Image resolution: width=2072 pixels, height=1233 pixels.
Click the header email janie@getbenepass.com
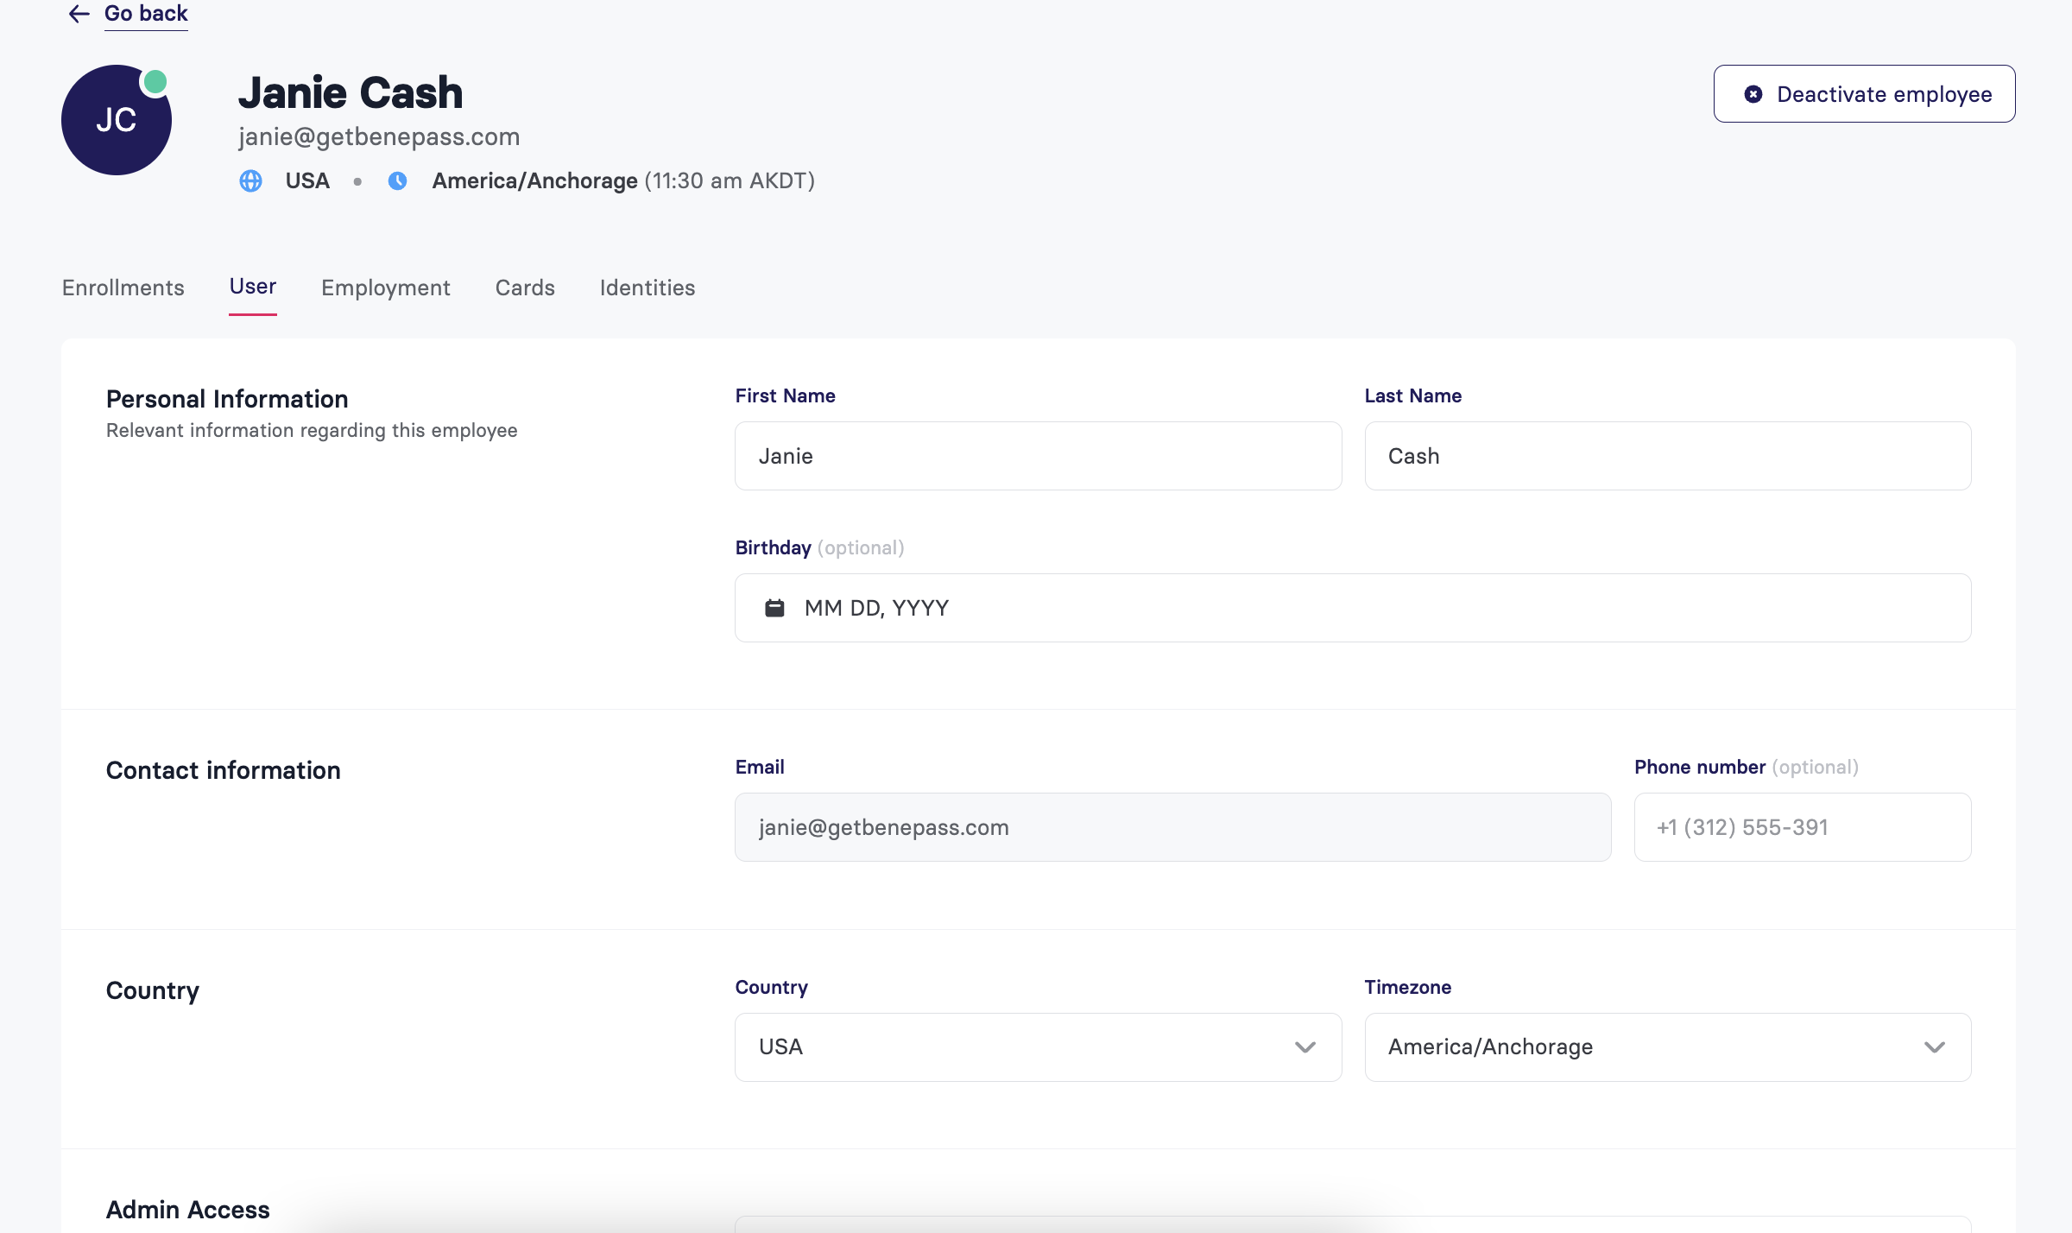coord(379,136)
